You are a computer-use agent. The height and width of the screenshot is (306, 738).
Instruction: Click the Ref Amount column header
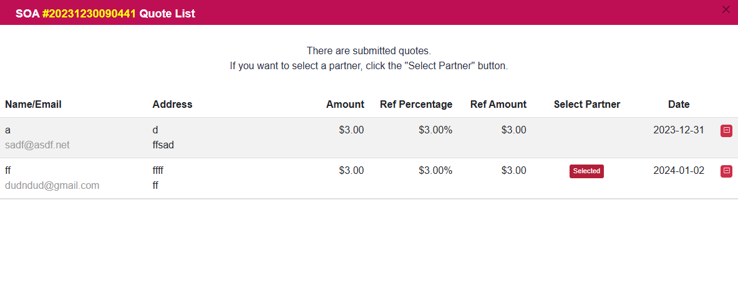(498, 104)
